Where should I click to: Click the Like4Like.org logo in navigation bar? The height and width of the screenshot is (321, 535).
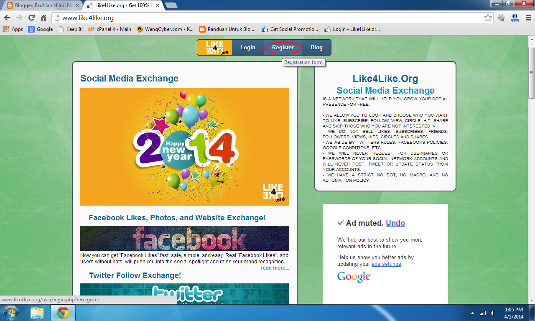point(214,47)
